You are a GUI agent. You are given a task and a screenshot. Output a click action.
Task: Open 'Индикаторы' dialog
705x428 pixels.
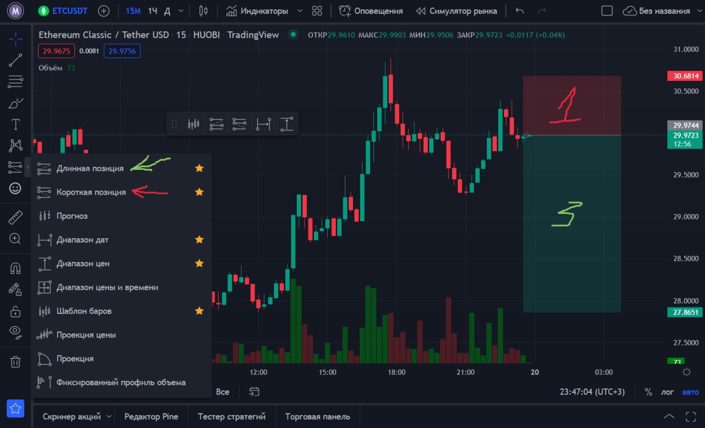pos(257,11)
